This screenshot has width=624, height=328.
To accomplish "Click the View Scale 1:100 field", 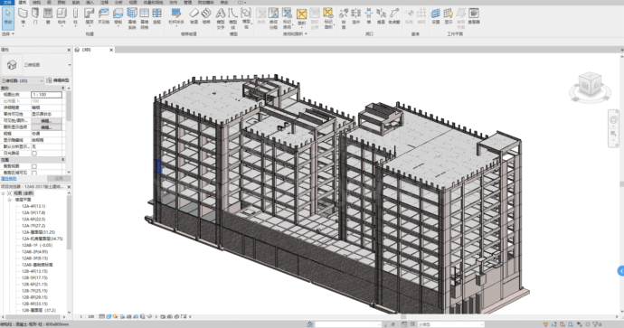I will point(46,95).
